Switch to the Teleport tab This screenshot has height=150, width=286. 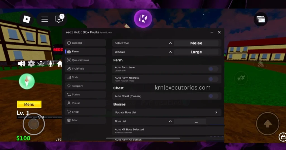tap(85, 86)
